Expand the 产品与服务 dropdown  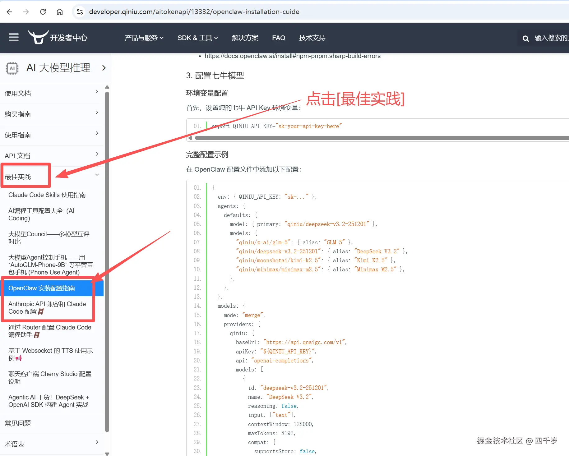144,38
